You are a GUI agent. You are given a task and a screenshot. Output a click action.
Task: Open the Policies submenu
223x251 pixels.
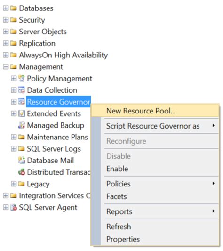tap(155, 184)
